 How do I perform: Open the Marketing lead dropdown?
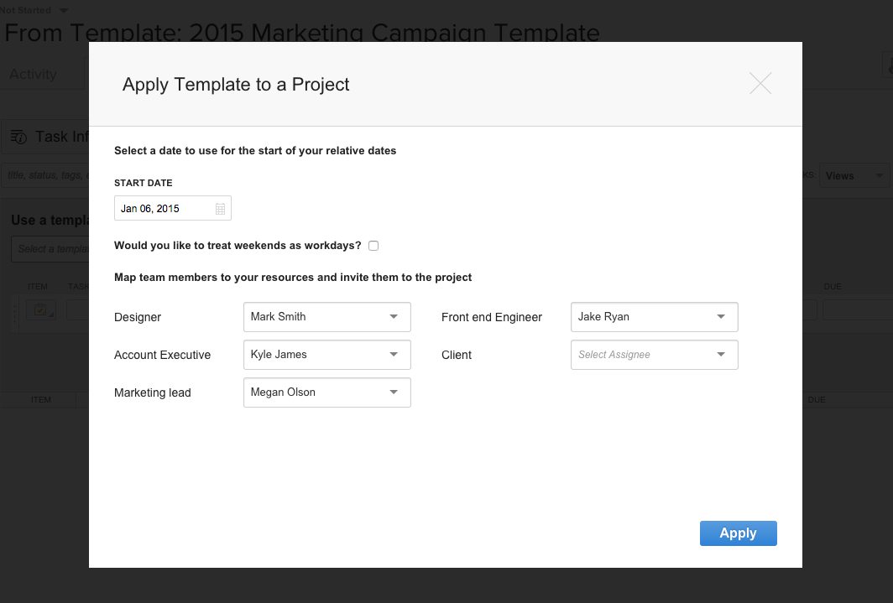pos(326,392)
